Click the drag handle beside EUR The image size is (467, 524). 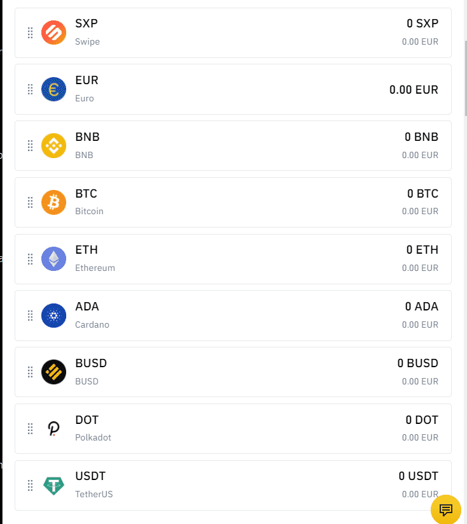click(30, 89)
